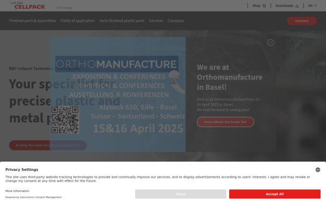Open the Downloads link
Image resolution: width=326 pixels, height=204 pixels.
click(287, 5)
